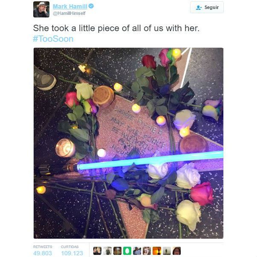This screenshot has width=257, height=257.
Task: Open the green egg avatar liker
Action: (x=127, y=251)
